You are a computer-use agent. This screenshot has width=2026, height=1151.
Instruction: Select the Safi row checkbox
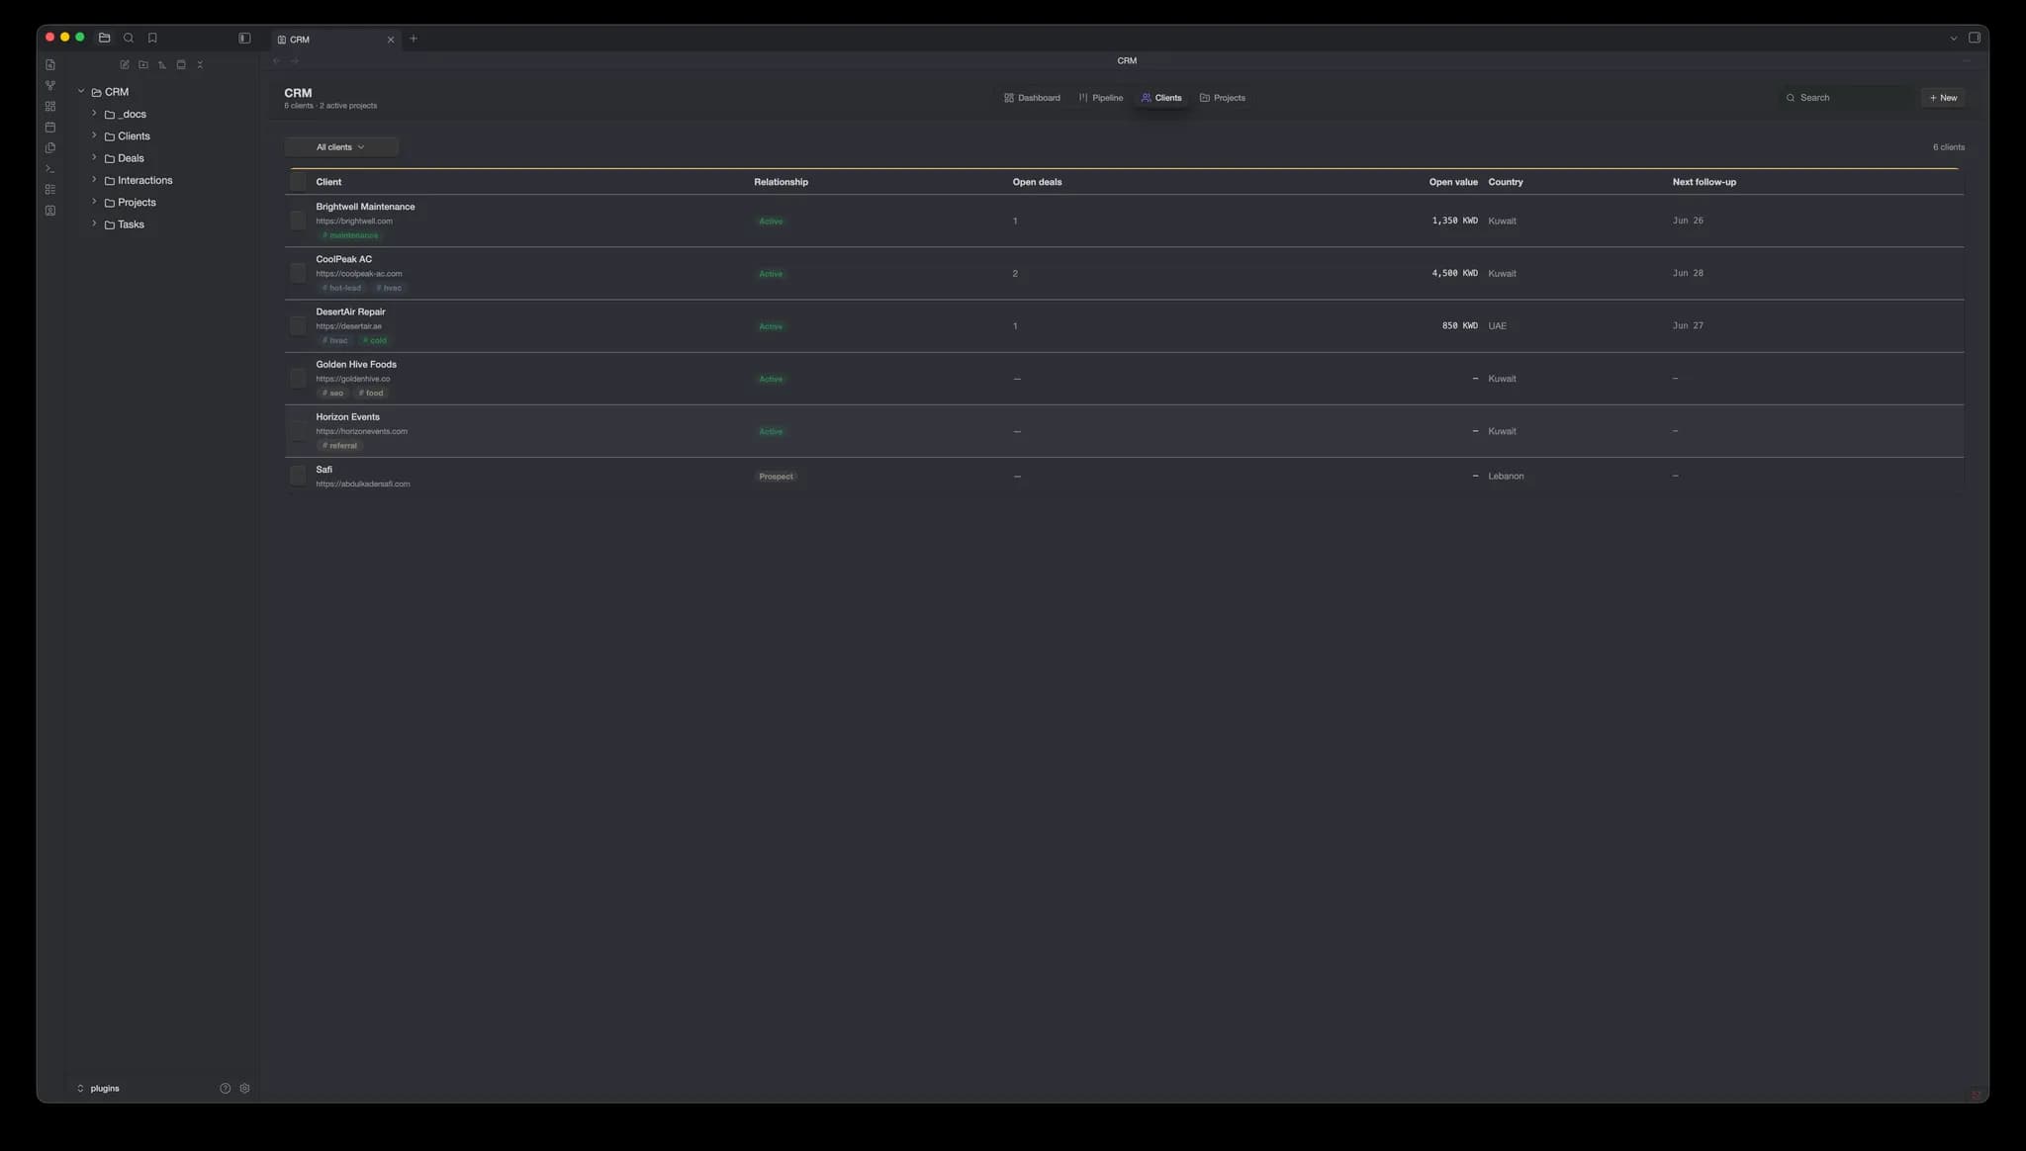[x=298, y=476]
